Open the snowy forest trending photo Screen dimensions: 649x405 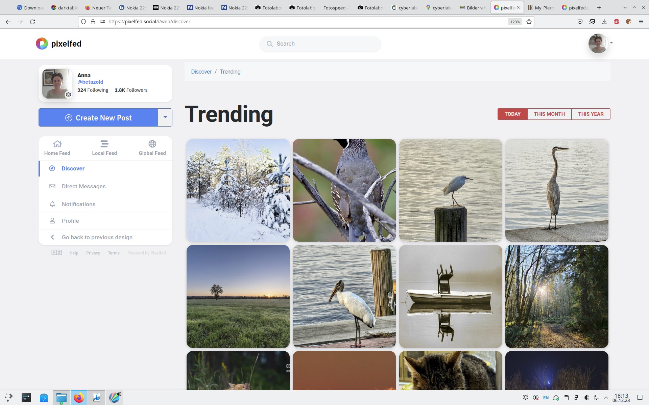click(238, 190)
